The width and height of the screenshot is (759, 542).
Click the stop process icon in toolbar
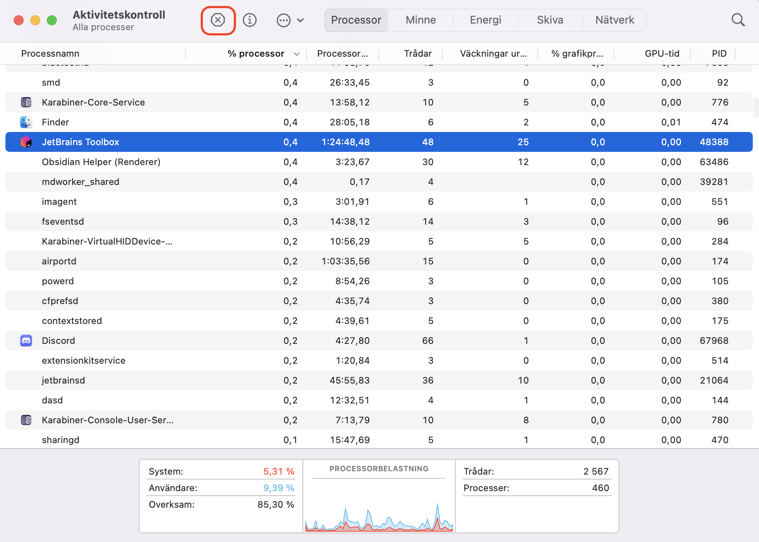click(218, 20)
